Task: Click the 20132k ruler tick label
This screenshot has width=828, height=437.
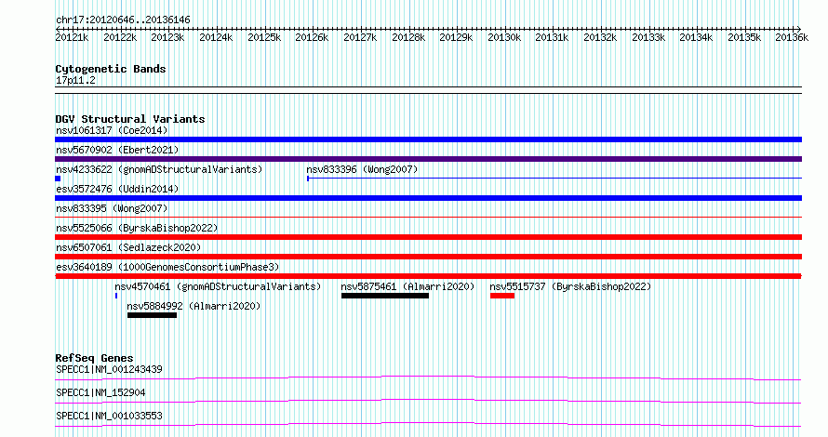Action: 600,37
